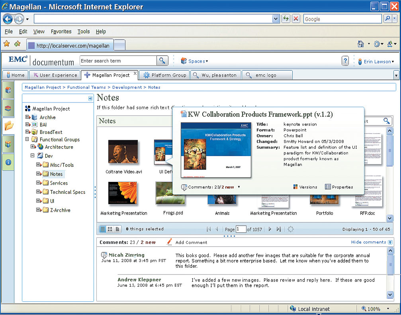Switch to list view mode
The image size is (401, 315).
point(102,229)
